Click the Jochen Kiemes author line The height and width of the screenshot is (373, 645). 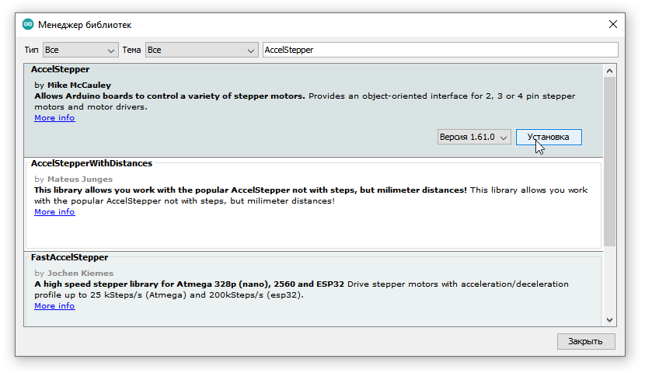pos(74,274)
